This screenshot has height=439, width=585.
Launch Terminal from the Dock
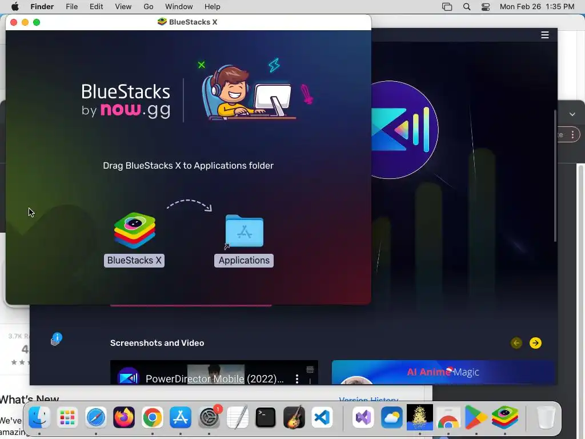click(x=266, y=417)
